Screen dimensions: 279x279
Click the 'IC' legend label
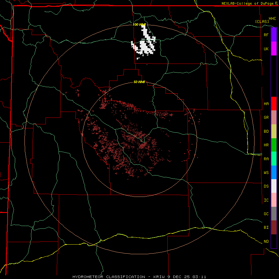[x=266, y=200]
